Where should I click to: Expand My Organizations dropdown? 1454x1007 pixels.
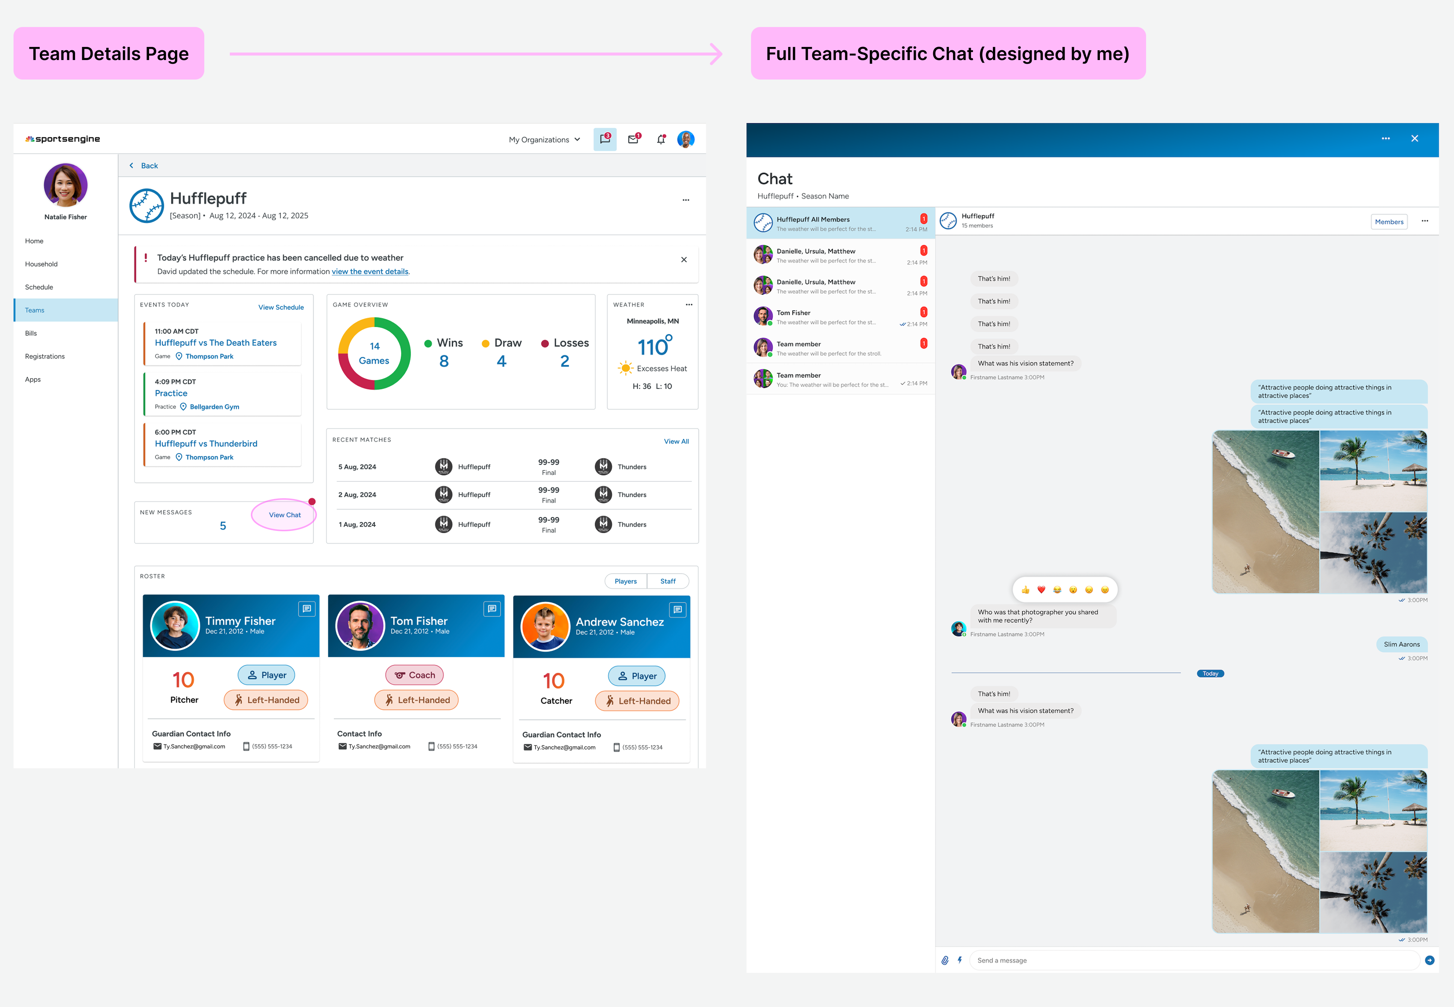pyautogui.click(x=544, y=140)
